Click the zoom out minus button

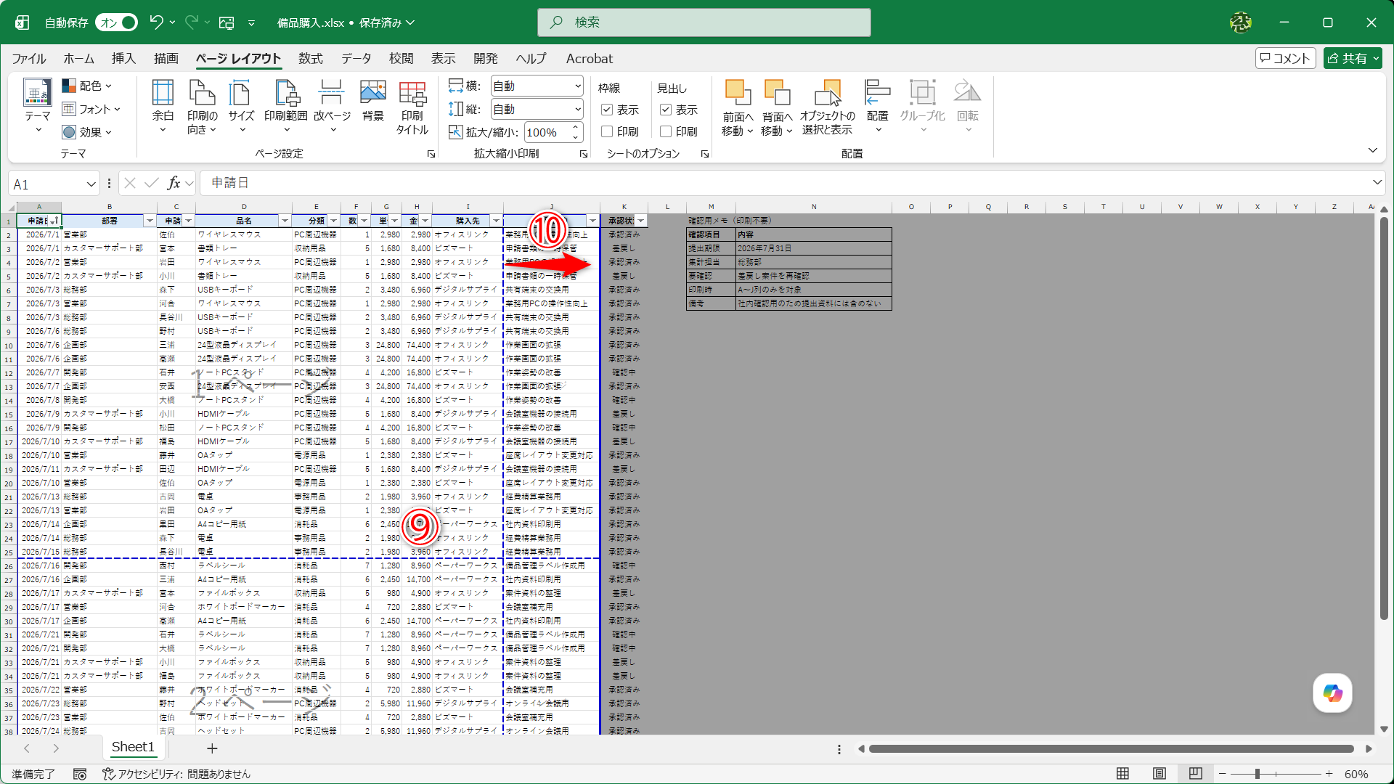click(x=1223, y=774)
